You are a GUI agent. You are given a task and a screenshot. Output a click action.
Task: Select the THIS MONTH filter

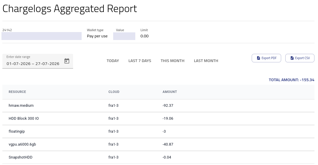[x=172, y=61]
